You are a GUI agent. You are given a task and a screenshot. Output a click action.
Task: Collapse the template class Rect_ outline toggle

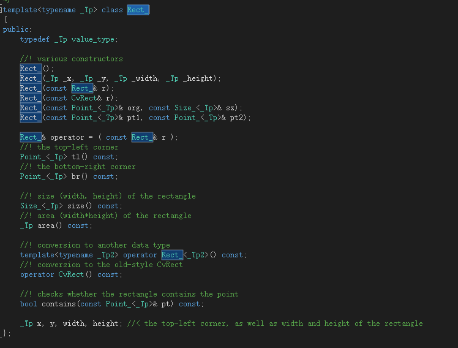pos(1,10)
